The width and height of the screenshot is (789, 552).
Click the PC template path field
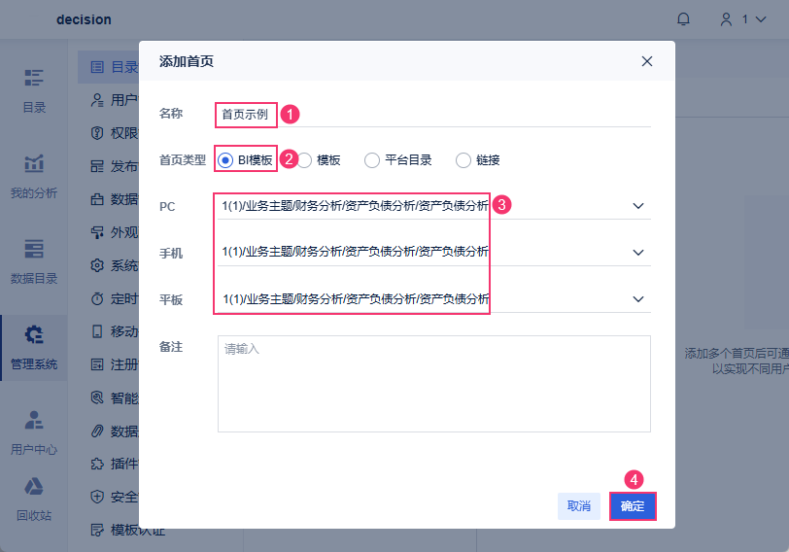pos(433,206)
